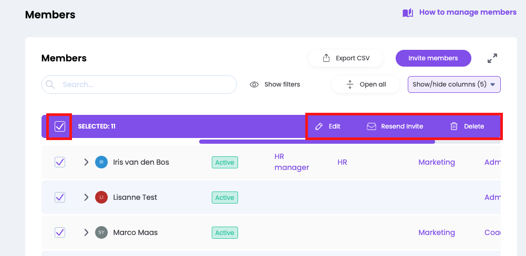This screenshot has width=526, height=256.
Task: Click the fullscreen expand arrows icon
Action: click(492, 58)
